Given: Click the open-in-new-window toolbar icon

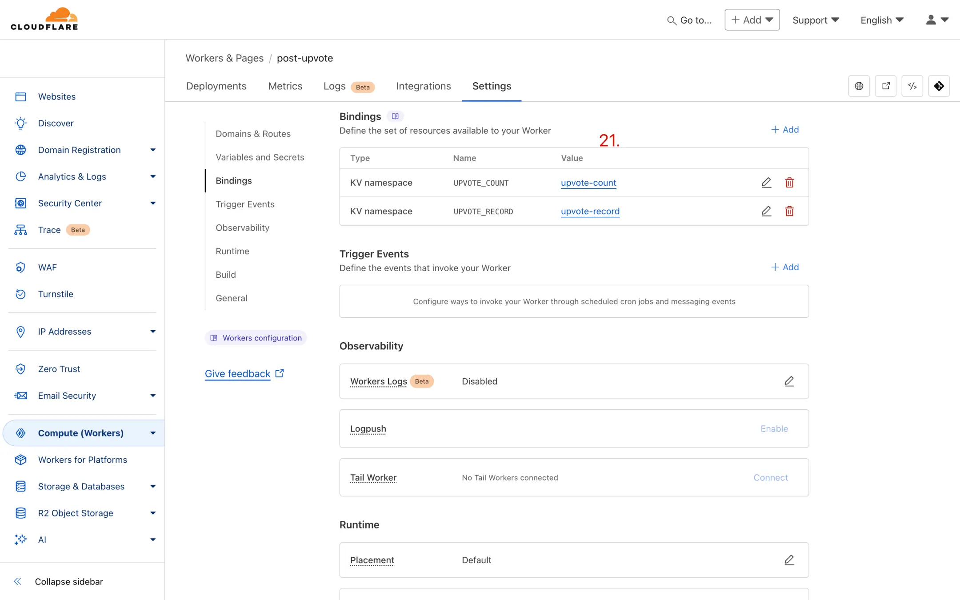Looking at the screenshot, I should tap(885, 86).
